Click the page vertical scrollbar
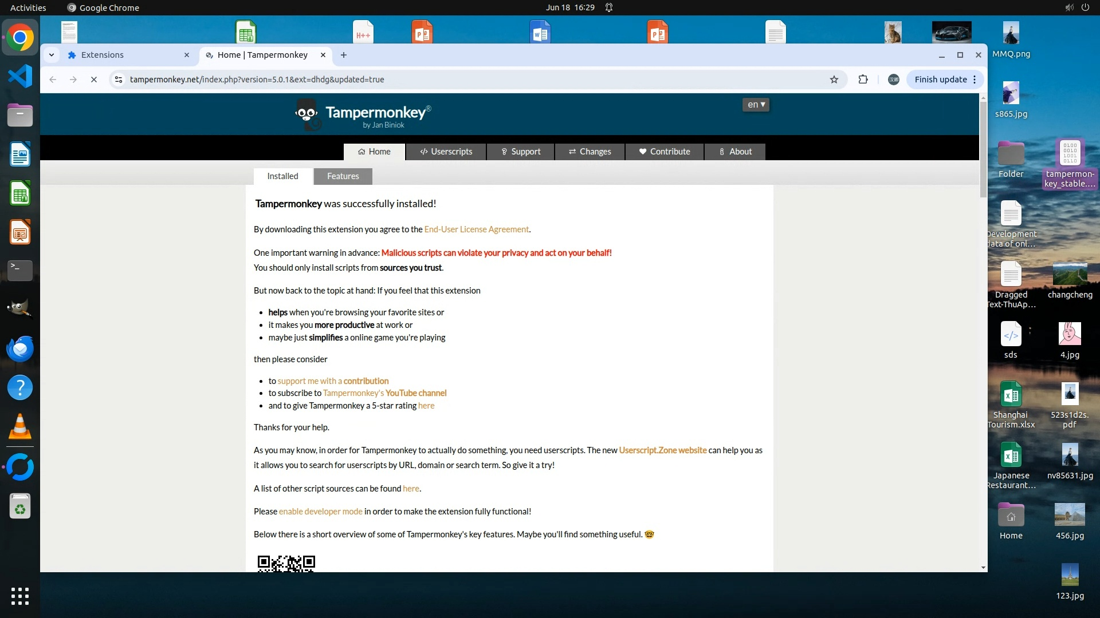This screenshot has width=1100, height=618. point(983,150)
